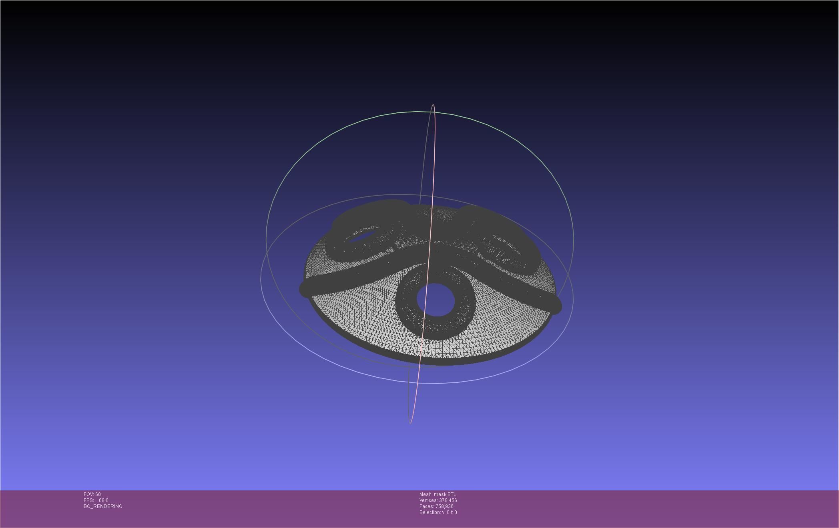Click the hole of the ring shape
Image resolution: width=839 pixels, height=528 pixels.
(436, 300)
